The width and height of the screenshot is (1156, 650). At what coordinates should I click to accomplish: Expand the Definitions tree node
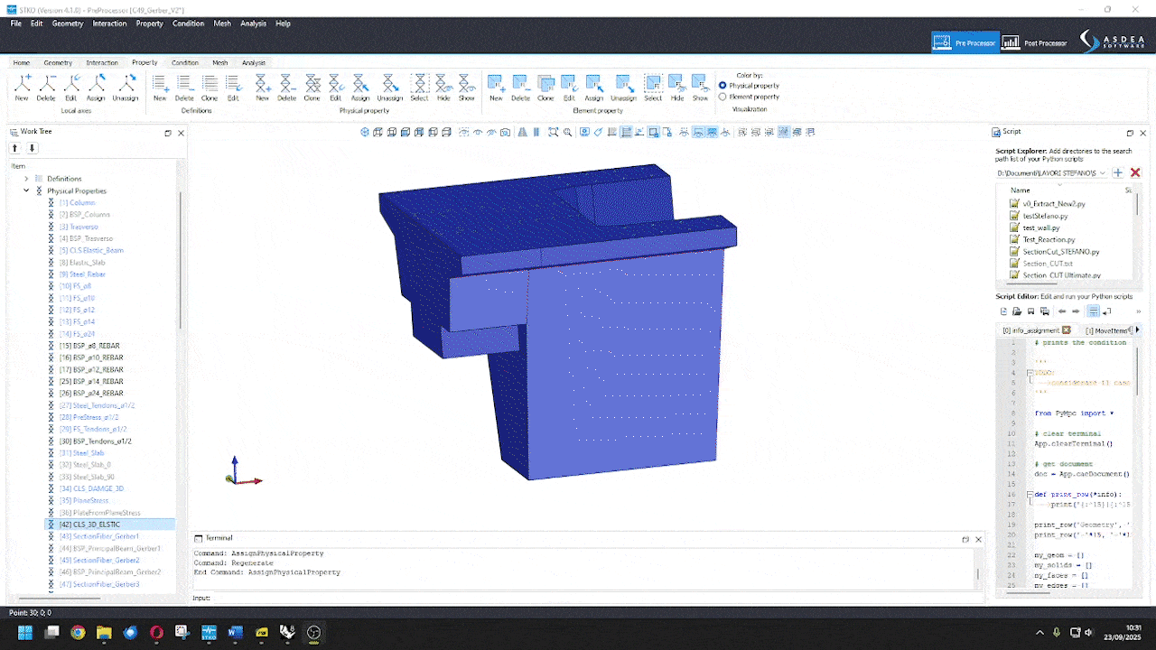26,179
